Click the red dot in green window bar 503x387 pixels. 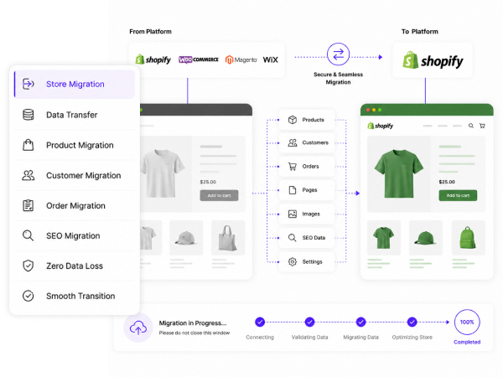368,110
